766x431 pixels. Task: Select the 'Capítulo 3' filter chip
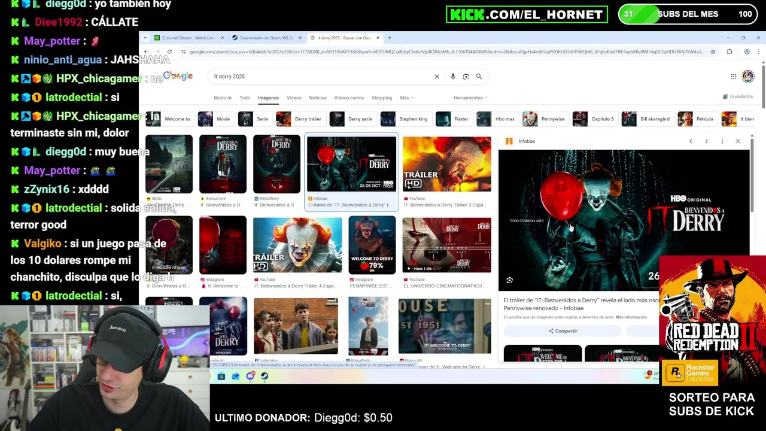coord(594,119)
